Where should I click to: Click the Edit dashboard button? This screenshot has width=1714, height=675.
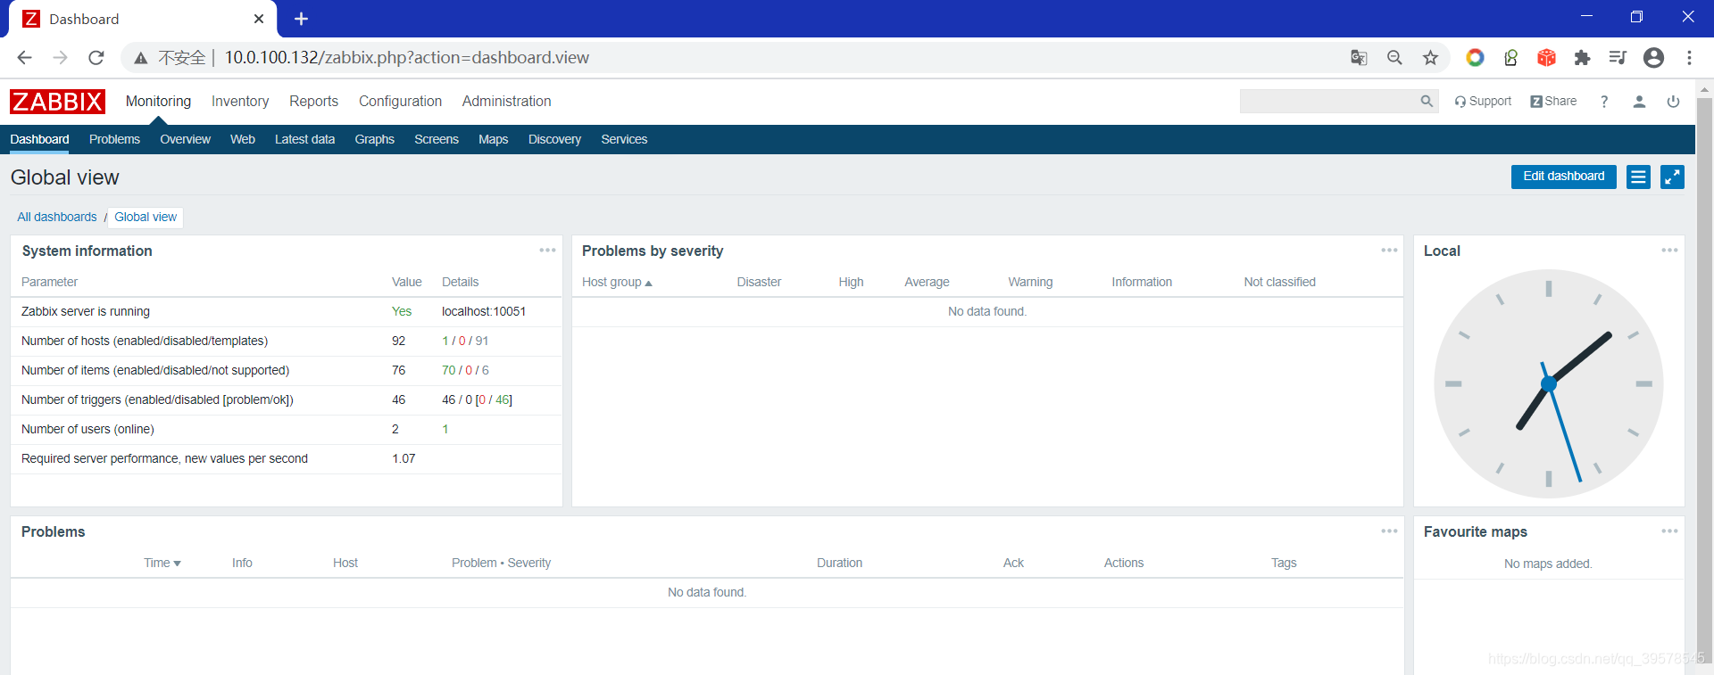[x=1563, y=177]
